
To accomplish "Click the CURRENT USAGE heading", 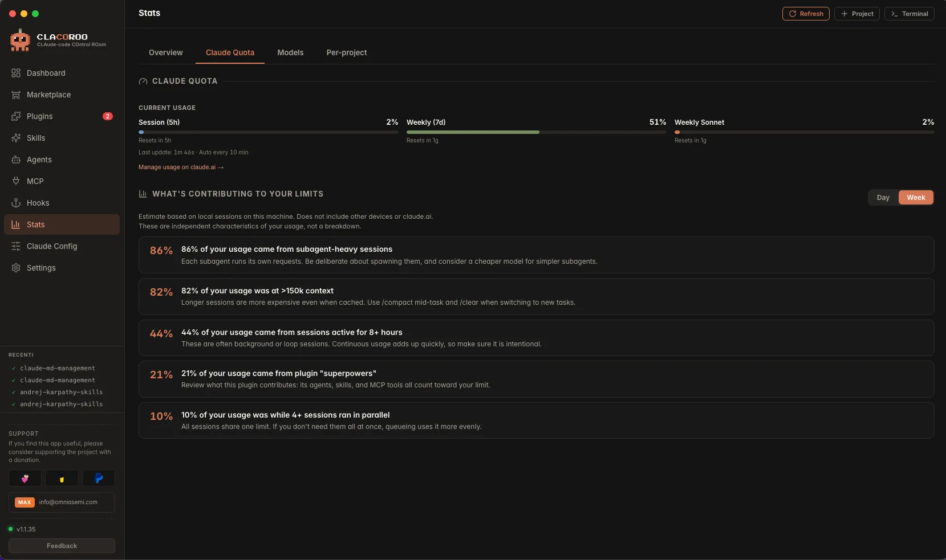I will pyautogui.click(x=167, y=108).
